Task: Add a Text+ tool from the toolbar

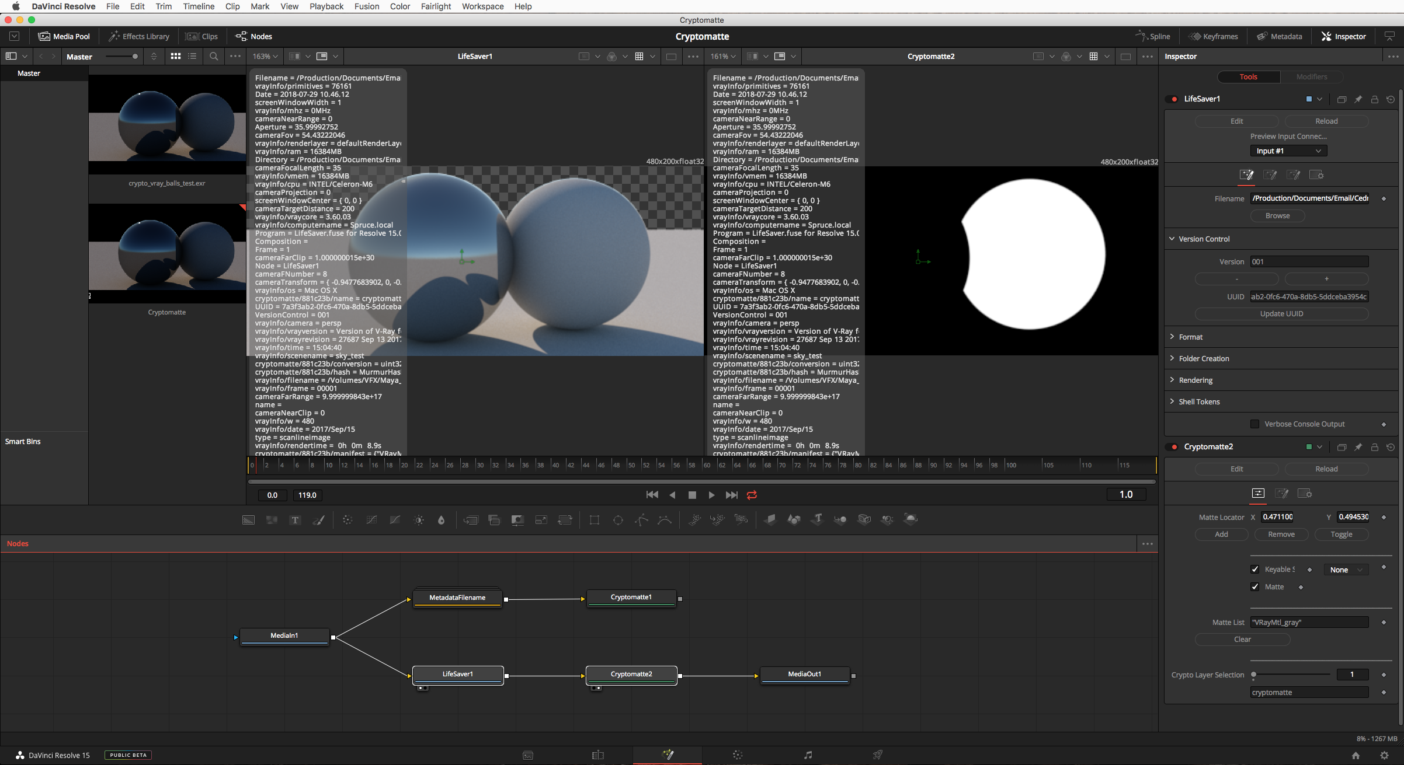Action: tap(295, 519)
